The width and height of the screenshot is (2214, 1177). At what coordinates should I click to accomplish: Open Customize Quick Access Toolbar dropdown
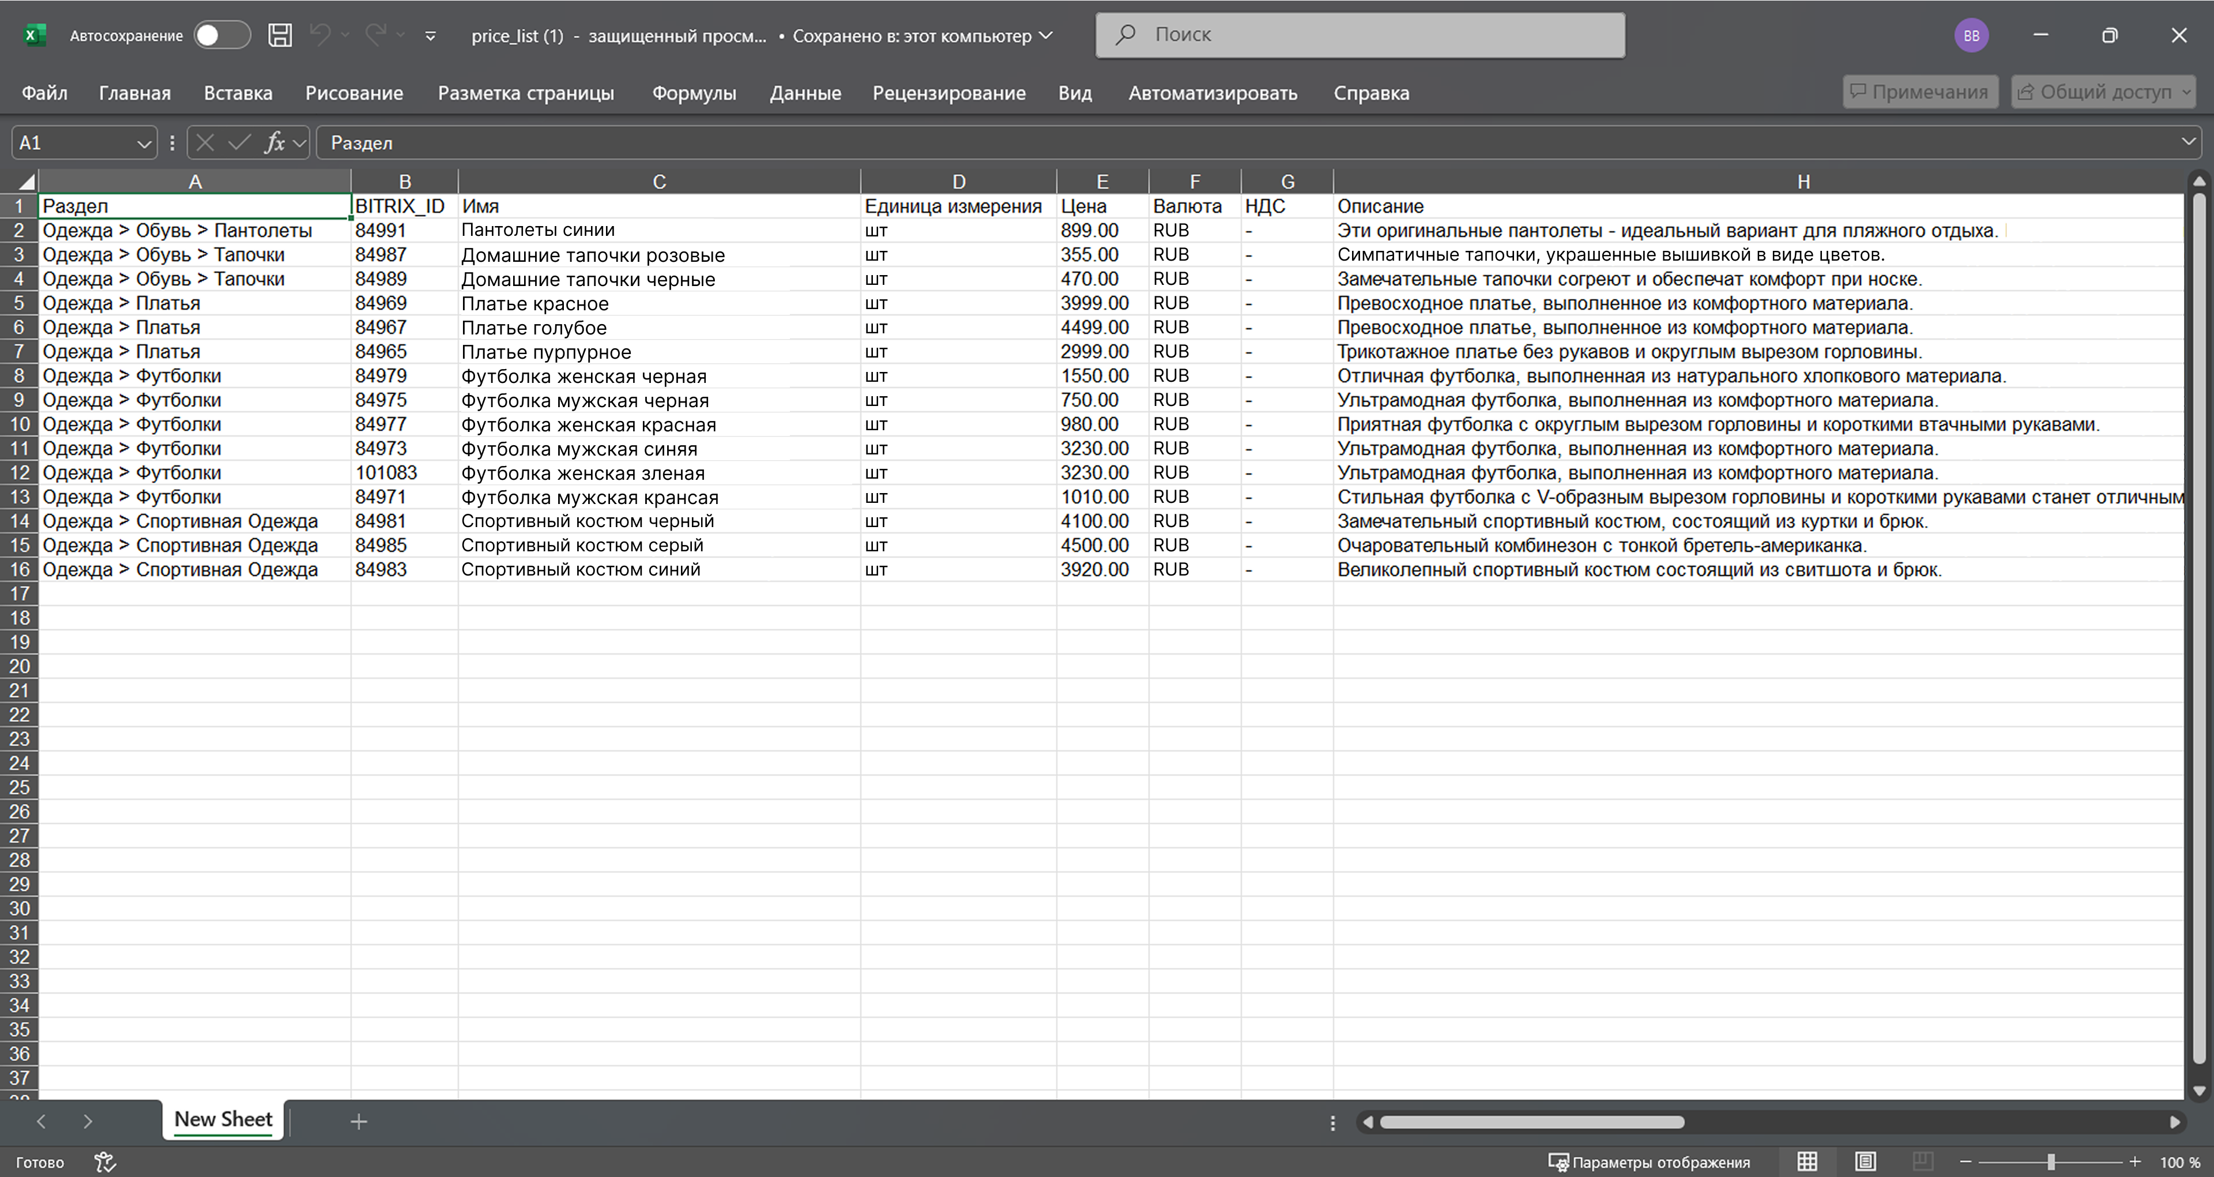pos(431,35)
